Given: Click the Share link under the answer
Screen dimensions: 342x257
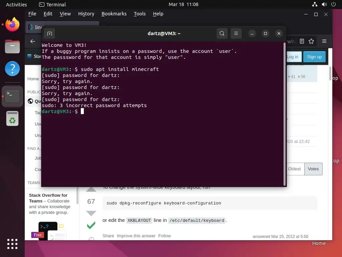Looking at the screenshot, I should [108, 236].
